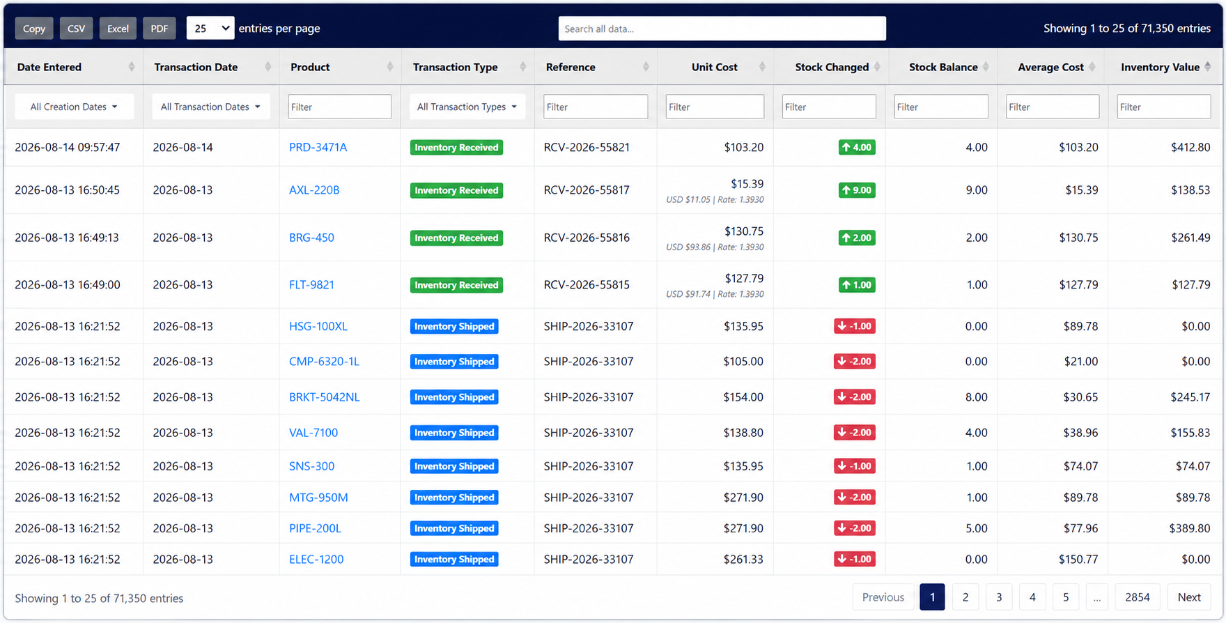Open product link MTG-950M
Viewport: 1226px width, 623px height.
pos(318,498)
